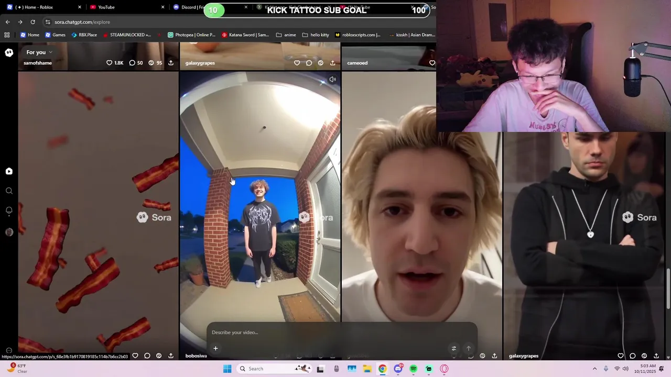Open the STEAMUNLOCKED bookmark
This screenshot has width=671, height=377.
click(126, 35)
